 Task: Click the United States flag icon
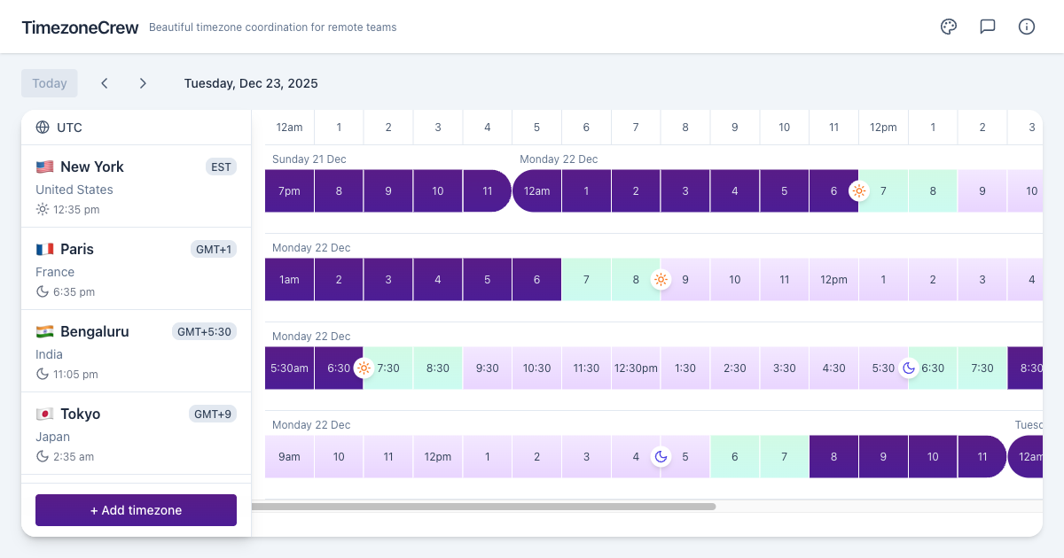[x=44, y=167]
